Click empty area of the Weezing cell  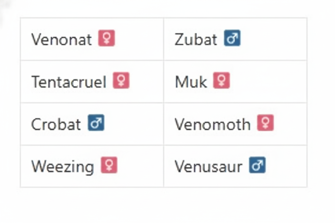point(140,166)
